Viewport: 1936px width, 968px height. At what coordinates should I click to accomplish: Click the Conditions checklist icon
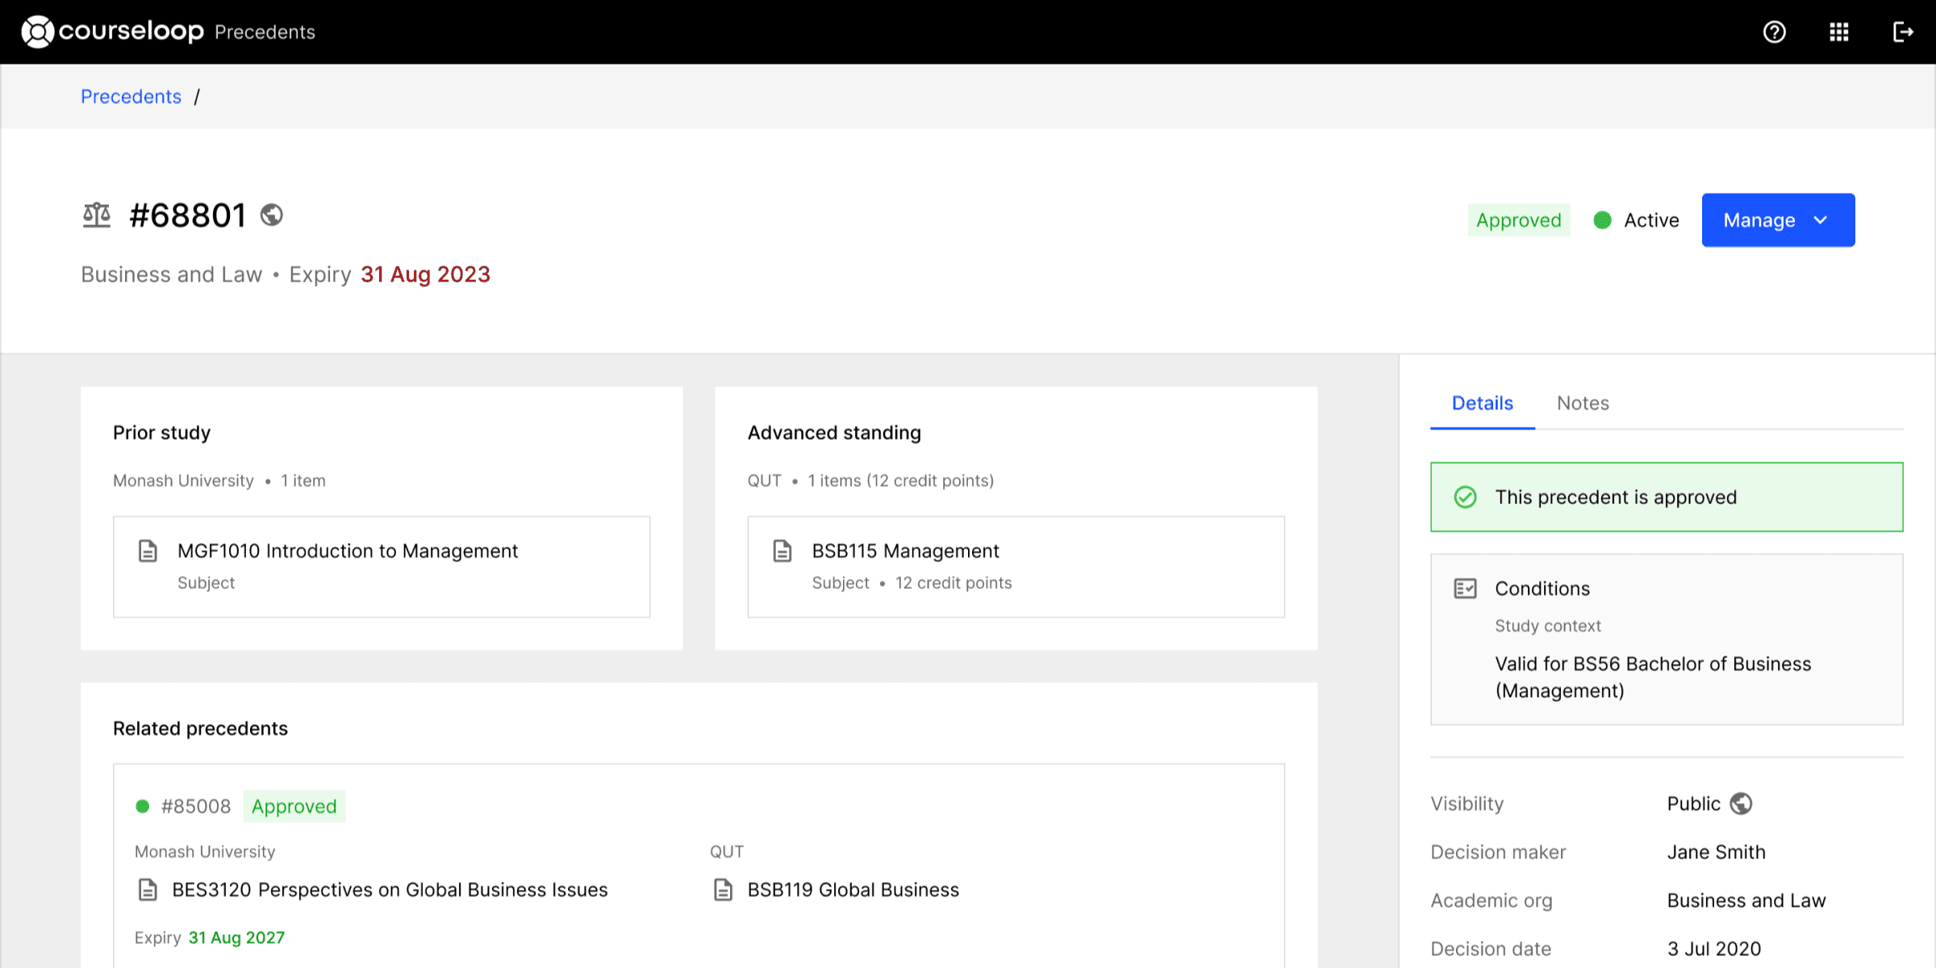click(1465, 589)
